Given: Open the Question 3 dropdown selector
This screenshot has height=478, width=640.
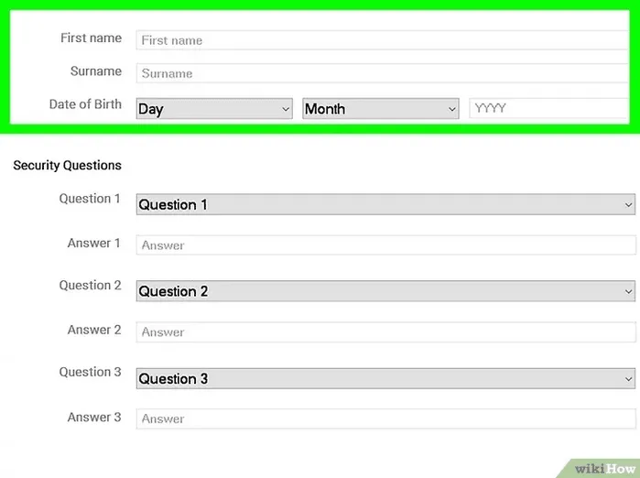Looking at the screenshot, I should click(385, 378).
